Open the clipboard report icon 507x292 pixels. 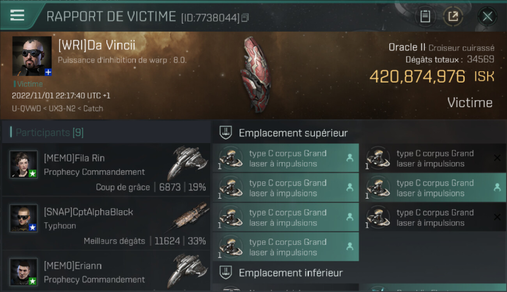425,16
